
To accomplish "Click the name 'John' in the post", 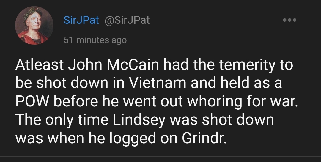I will click(85, 65).
